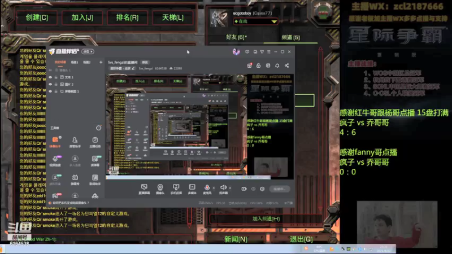Open the 好友(6) tab in game
Viewport: 452px width, 254px height.
pyautogui.click(x=236, y=37)
